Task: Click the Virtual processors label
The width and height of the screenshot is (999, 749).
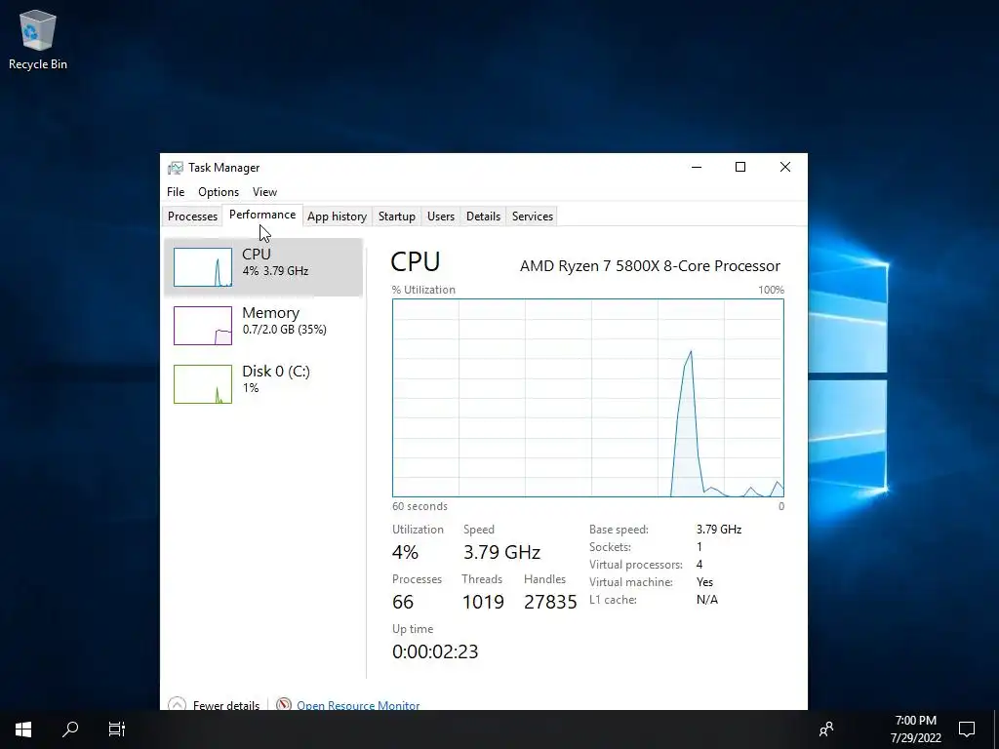Action: (636, 565)
